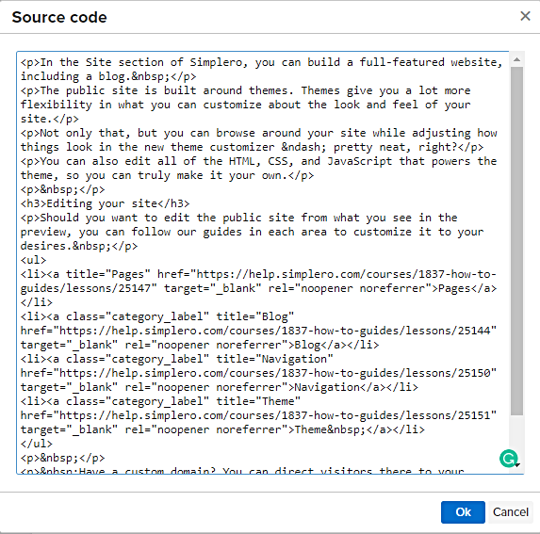
Task: Click the closing /ul tag line
Action: pyautogui.click(x=37, y=444)
